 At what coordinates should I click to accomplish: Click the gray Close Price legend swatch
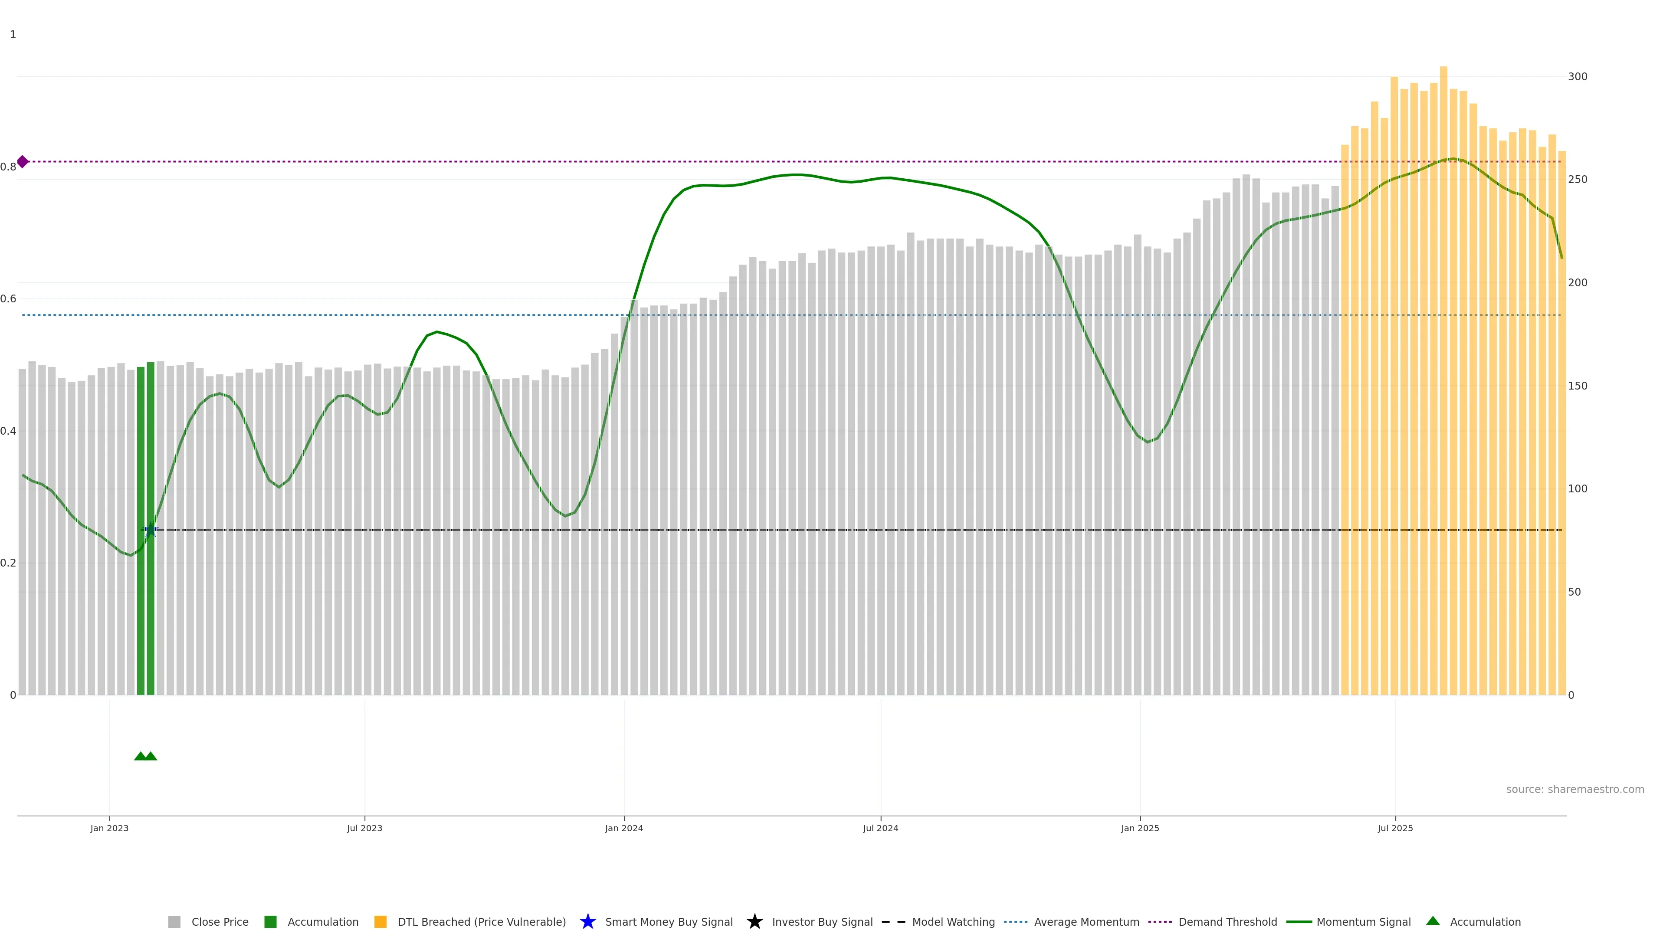pos(174,921)
